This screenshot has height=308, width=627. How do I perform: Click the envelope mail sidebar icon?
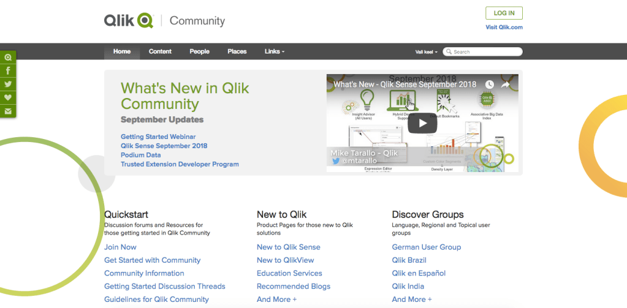tap(8, 111)
